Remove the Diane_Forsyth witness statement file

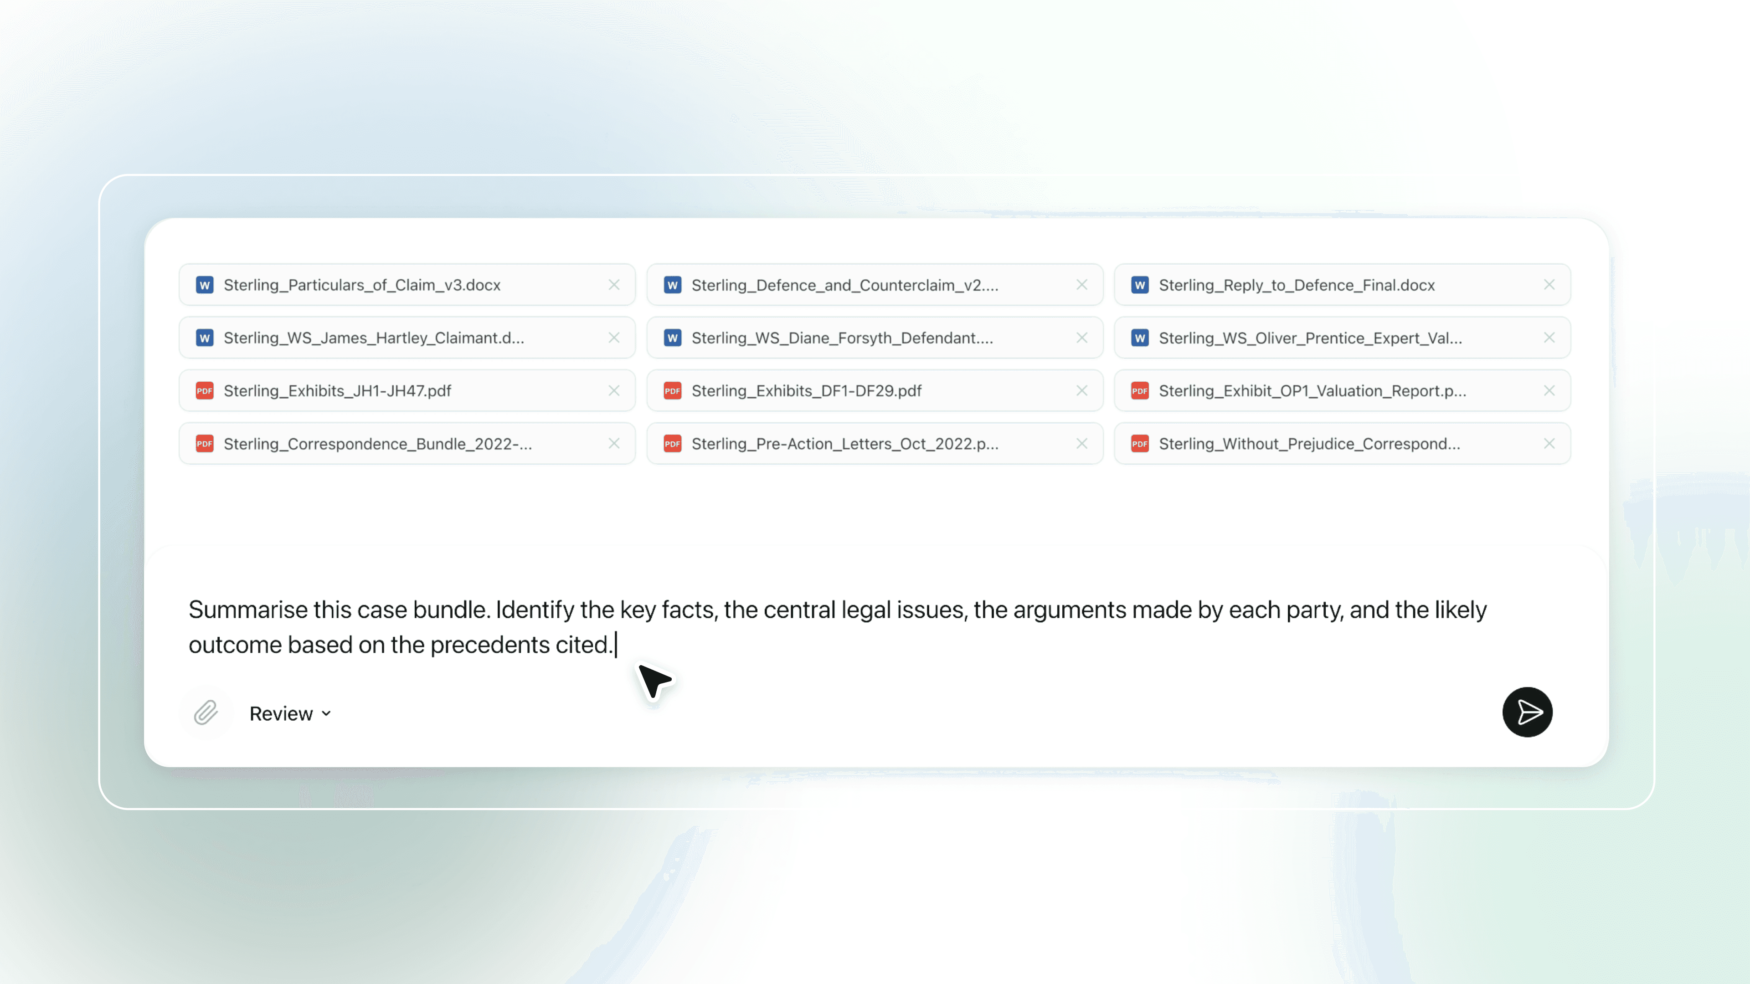(x=1081, y=338)
